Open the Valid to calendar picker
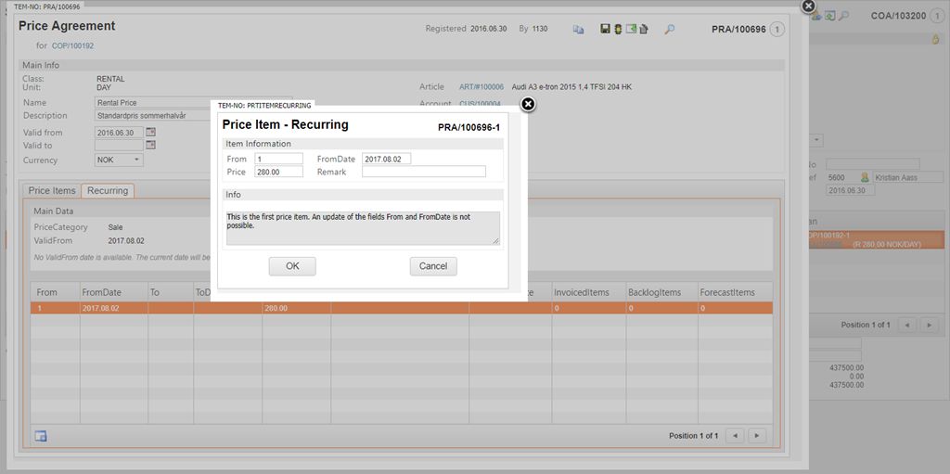 point(151,146)
